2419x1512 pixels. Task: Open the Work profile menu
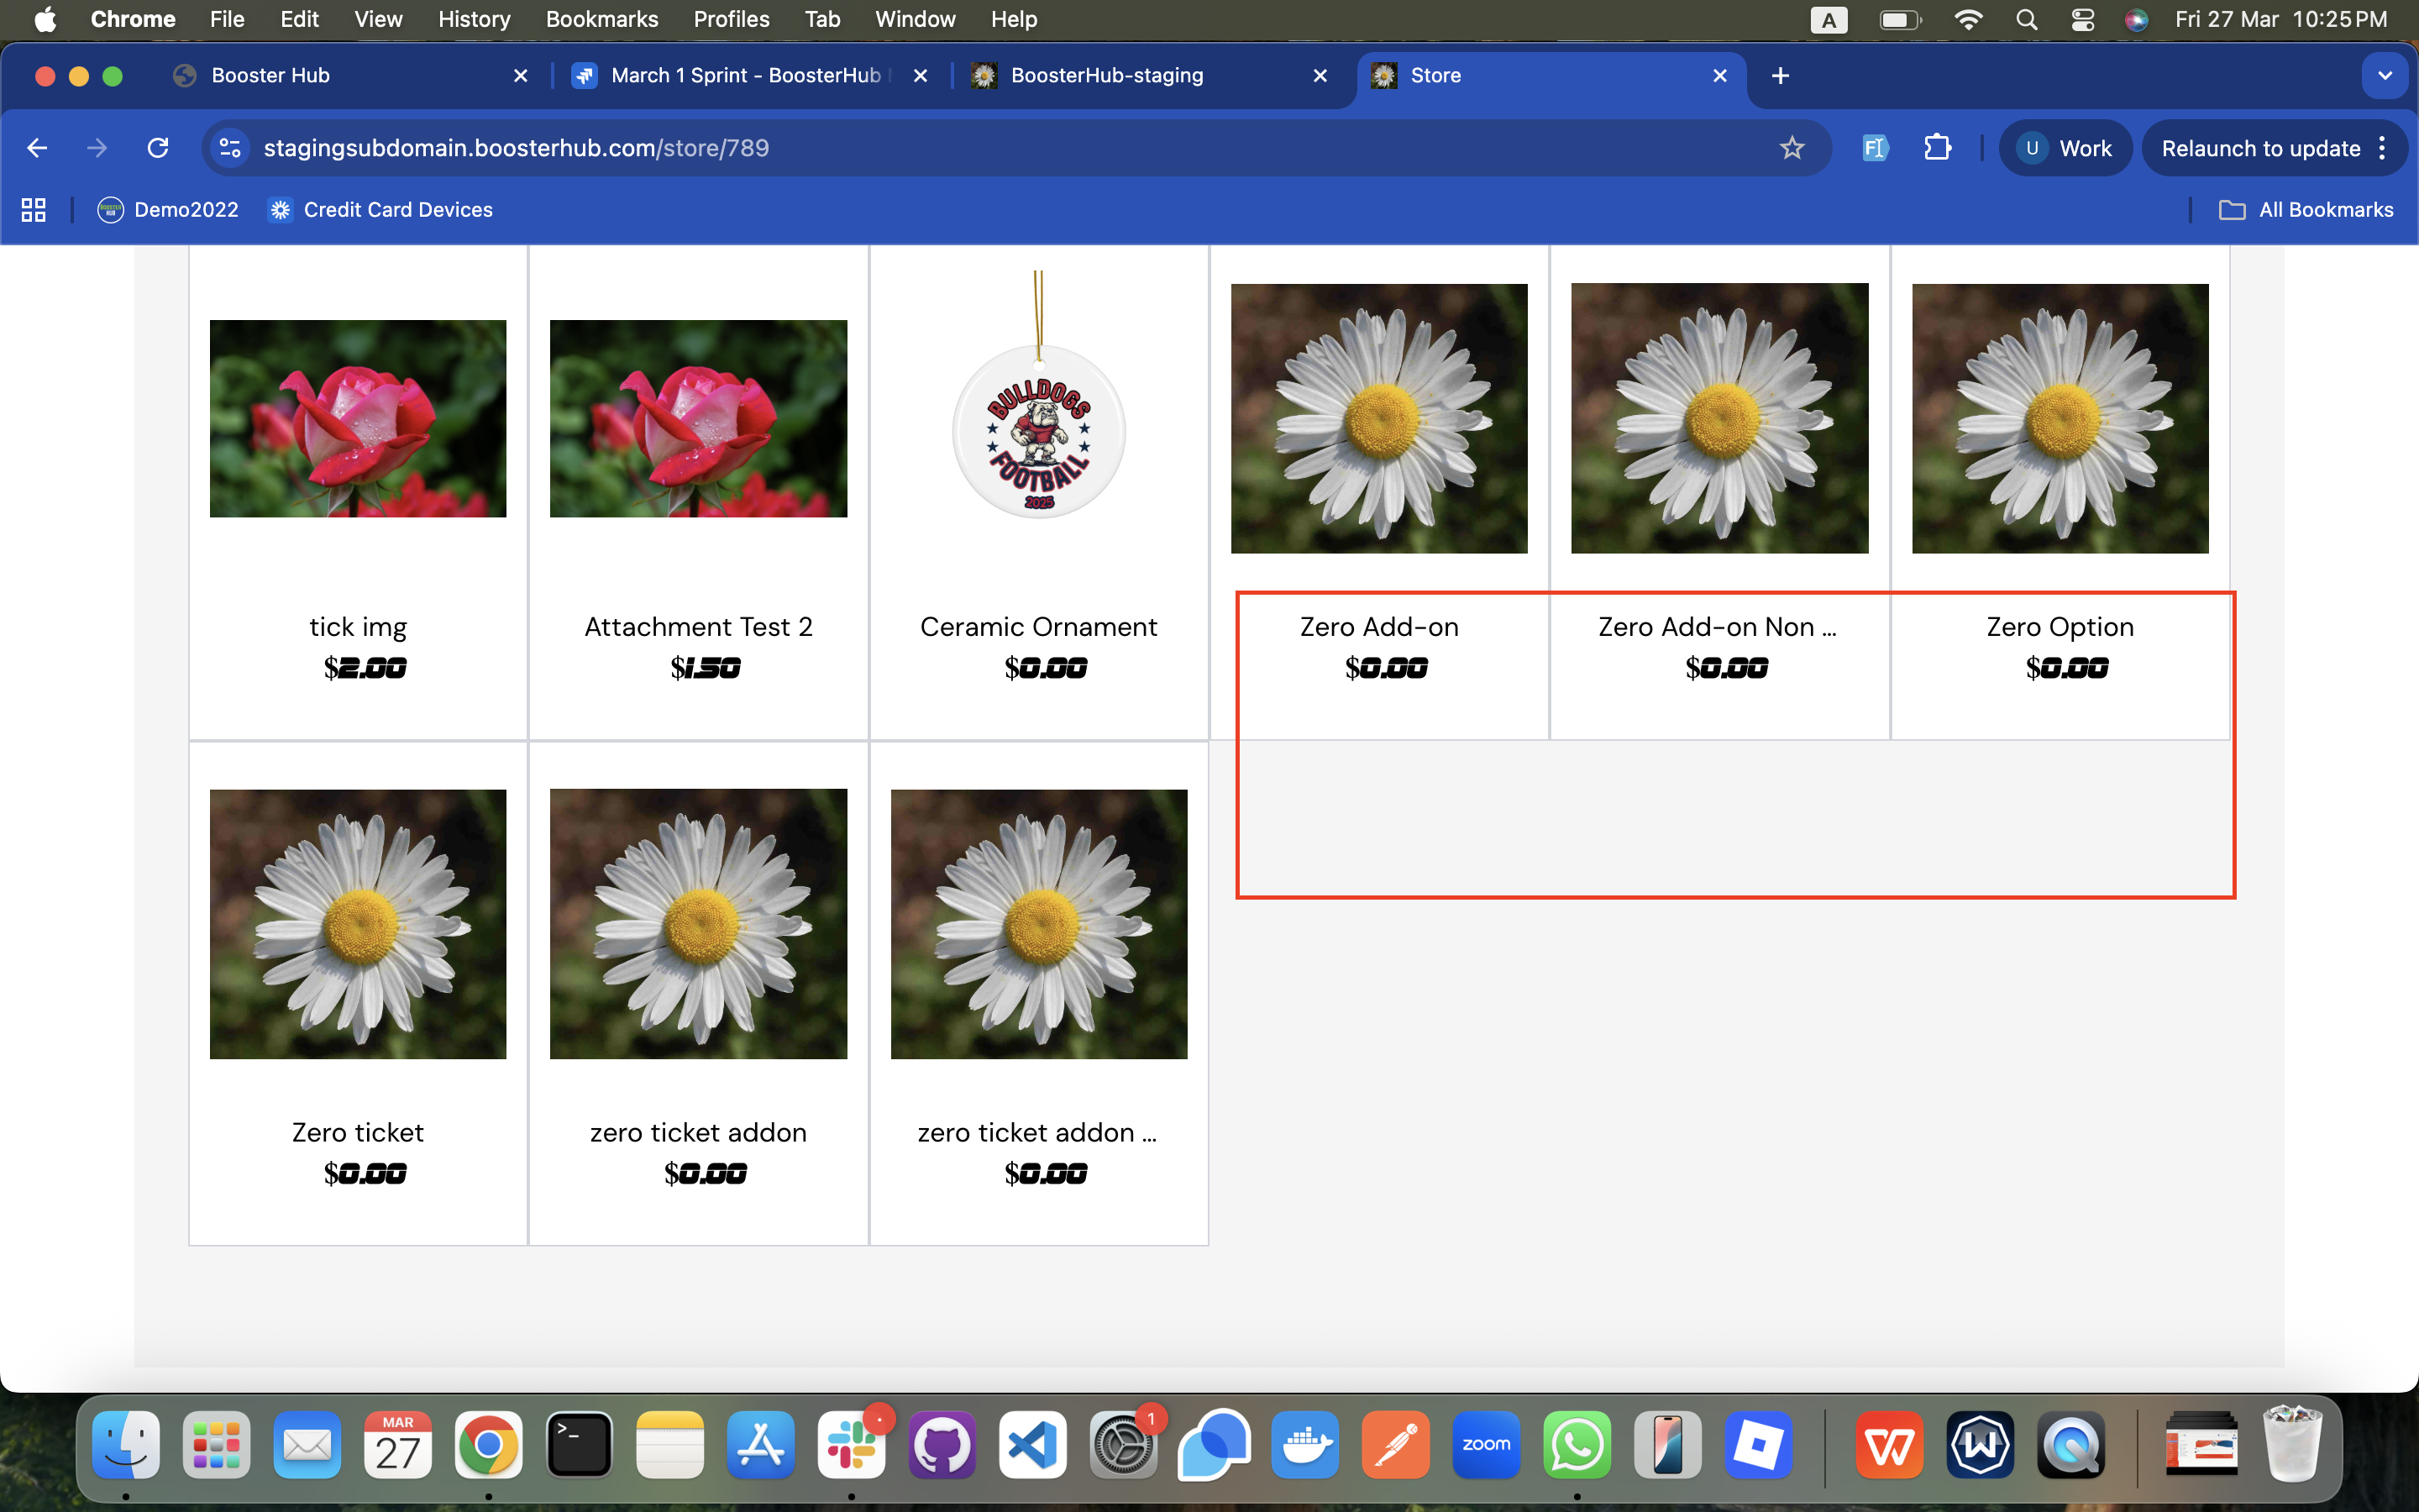point(2065,148)
